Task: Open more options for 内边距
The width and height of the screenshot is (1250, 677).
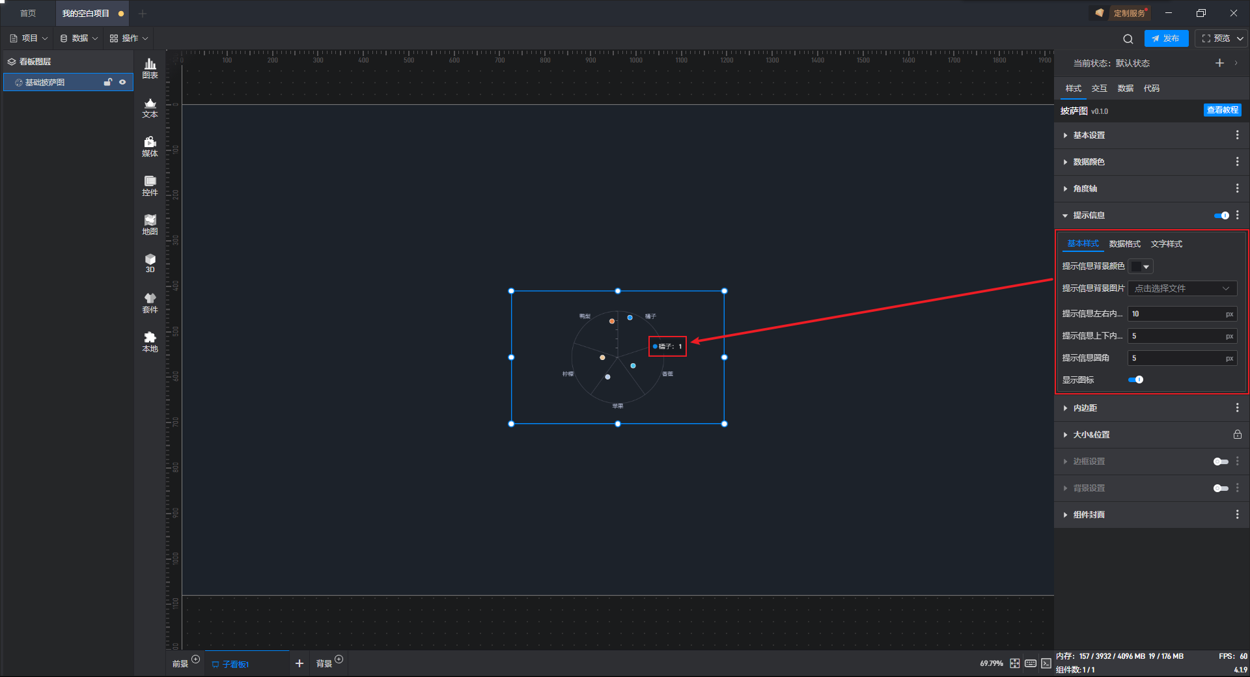Action: [1237, 408]
